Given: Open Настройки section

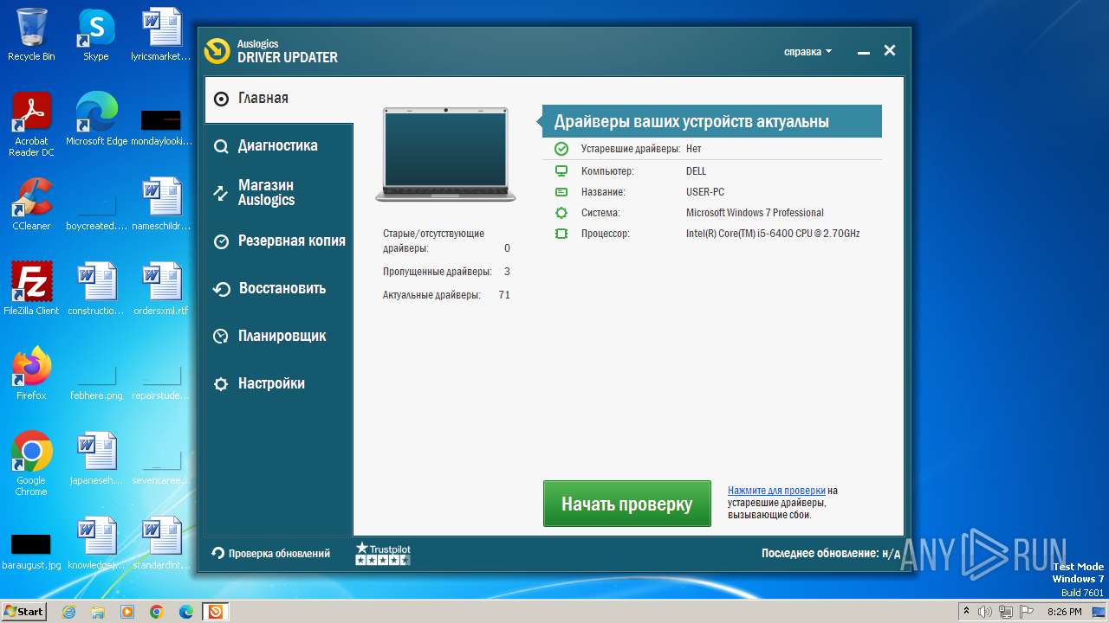Looking at the screenshot, I should click(x=279, y=383).
